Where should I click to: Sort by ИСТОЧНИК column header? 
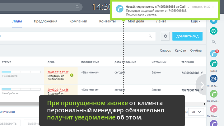coord(159,62)
